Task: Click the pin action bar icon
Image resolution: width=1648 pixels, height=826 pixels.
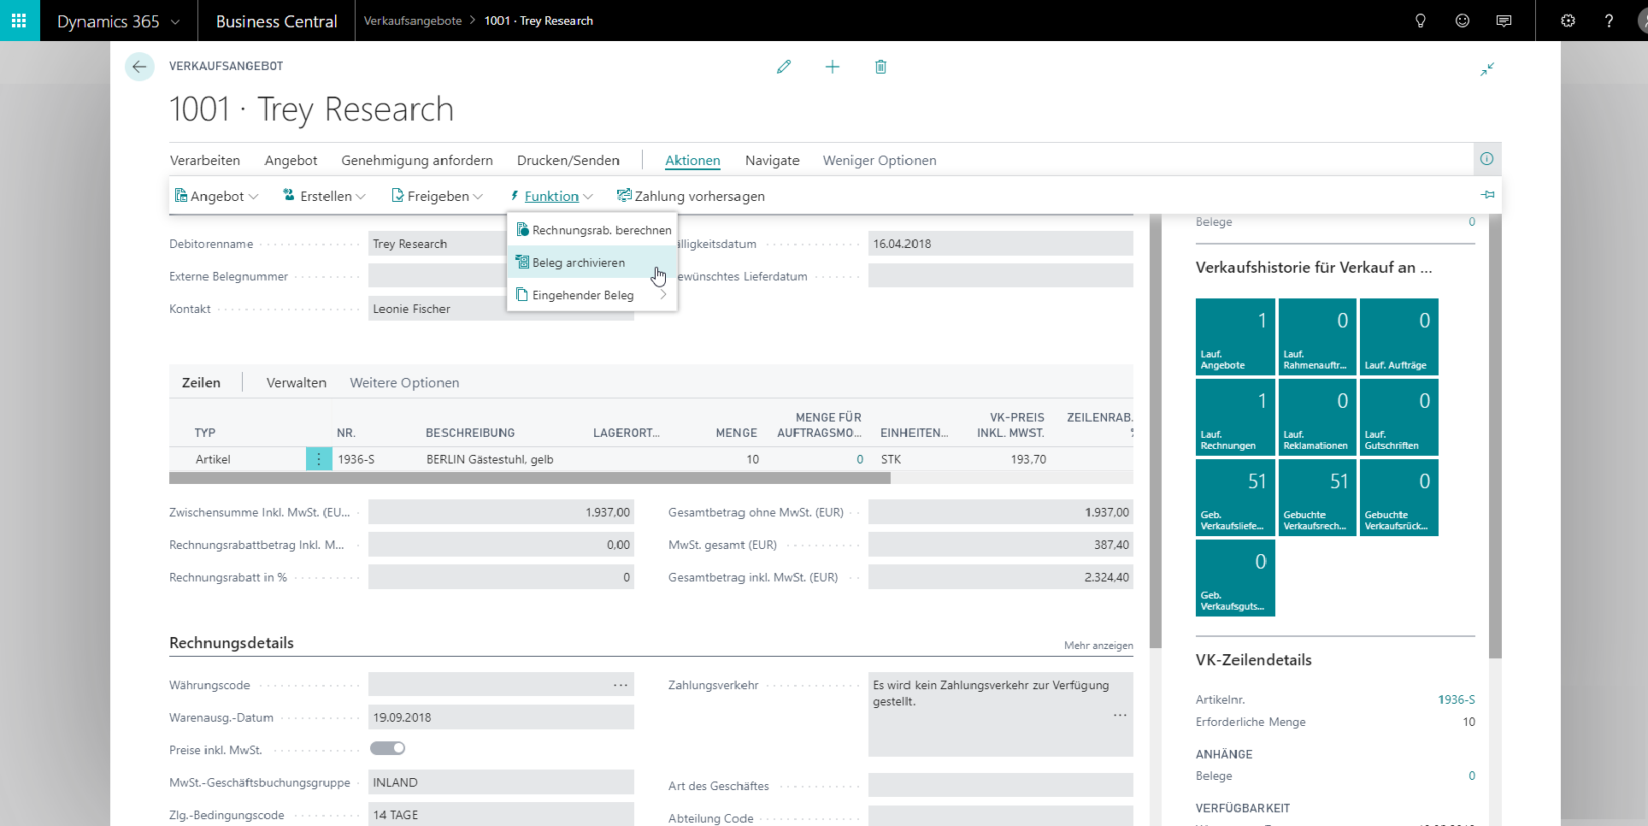Action: [x=1487, y=195]
